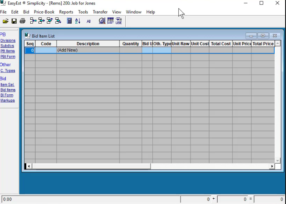Minimize the Bid Item List window
This screenshot has width=286, height=204.
[251, 36]
